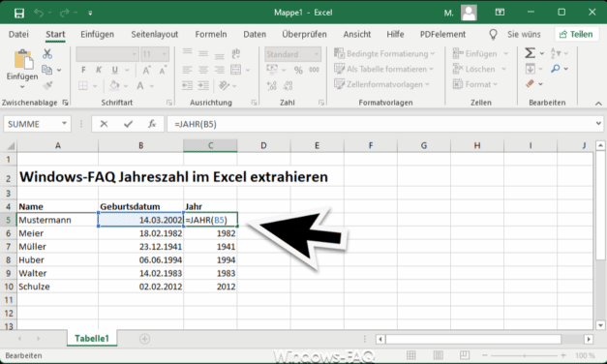Screen dimensions: 607x364
Task: Click the text orientation icon
Action: (225, 85)
